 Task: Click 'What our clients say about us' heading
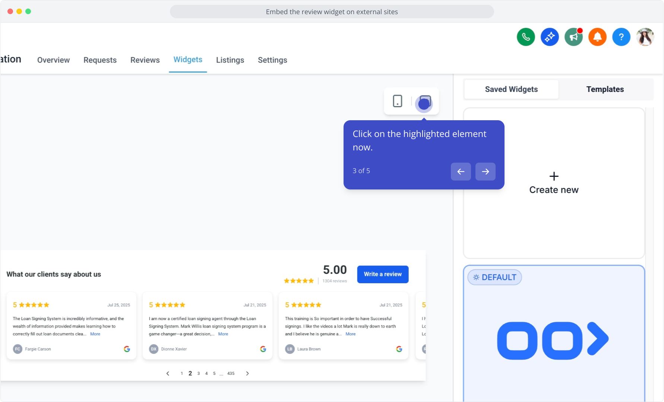tap(54, 274)
